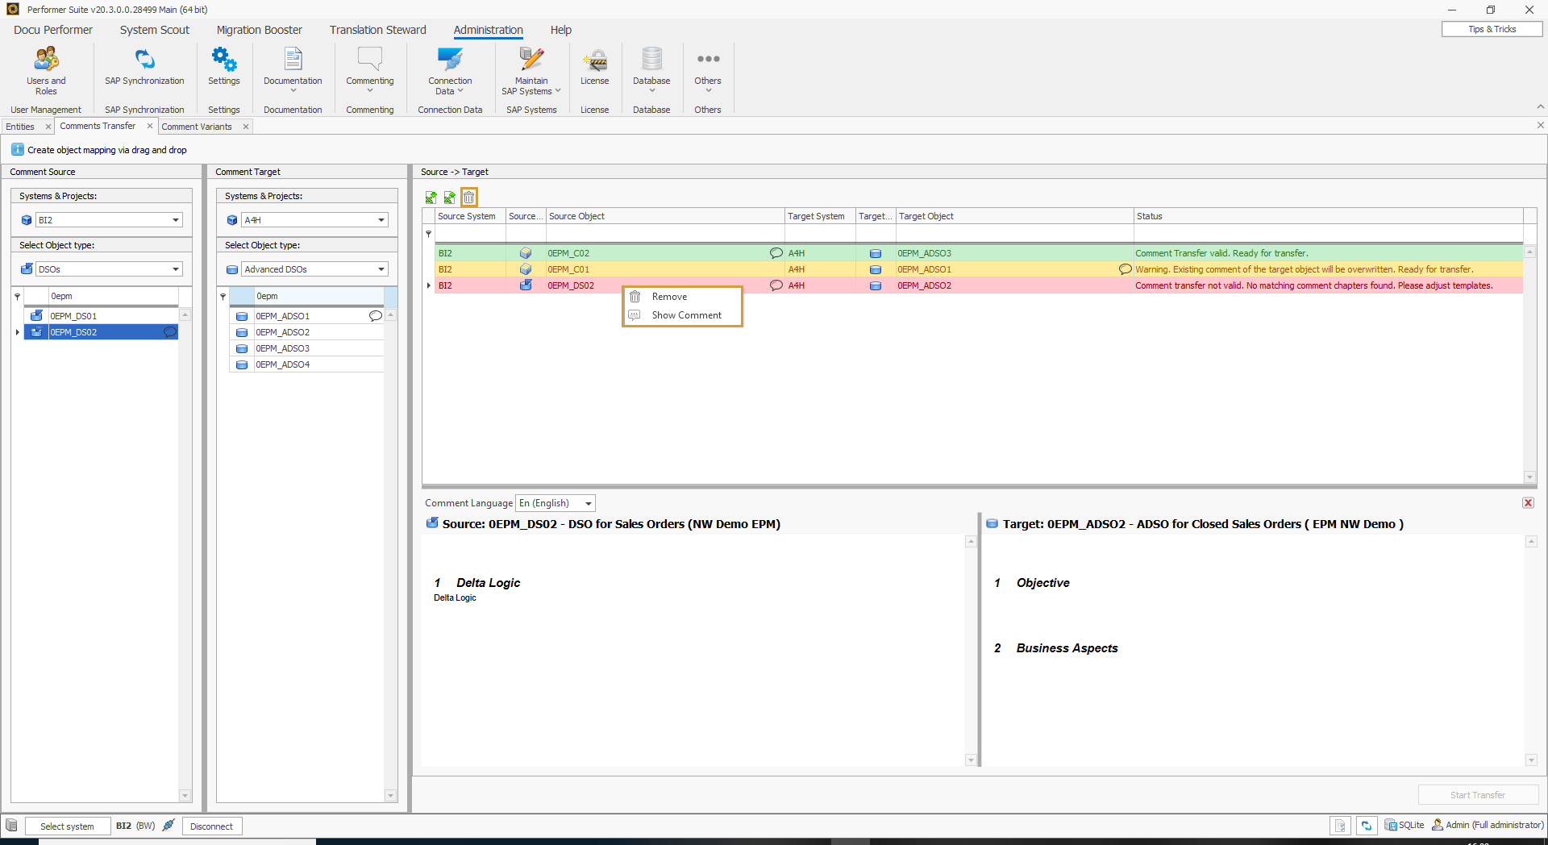Open the Comment Language dropdown
The width and height of the screenshot is (1548, 845).
click(x=587, y=503)
